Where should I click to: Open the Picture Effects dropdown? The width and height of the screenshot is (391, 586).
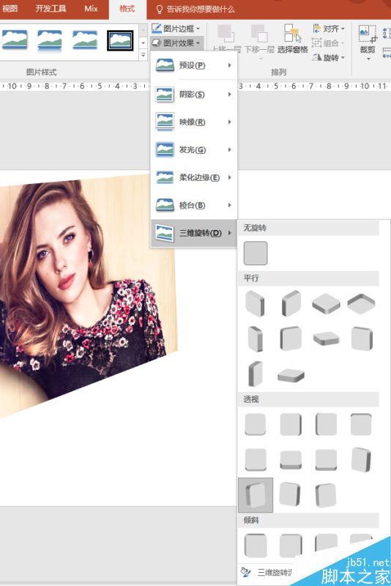176,43
